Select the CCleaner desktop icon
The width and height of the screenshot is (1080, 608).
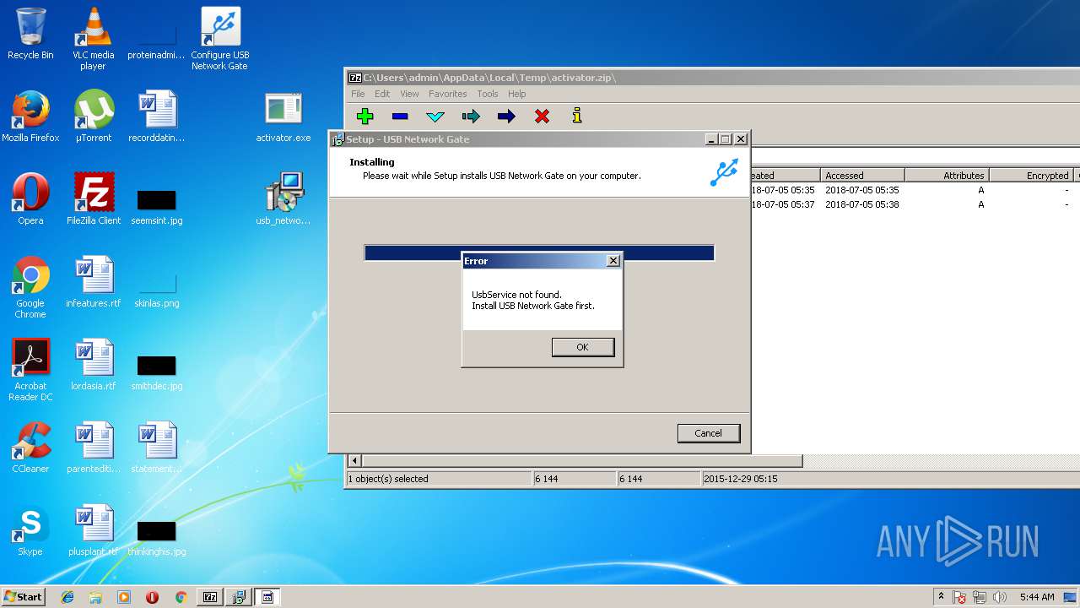(x=30, y=448)
